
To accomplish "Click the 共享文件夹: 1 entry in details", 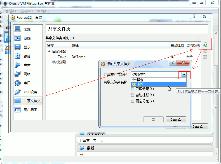I will 91,140.
